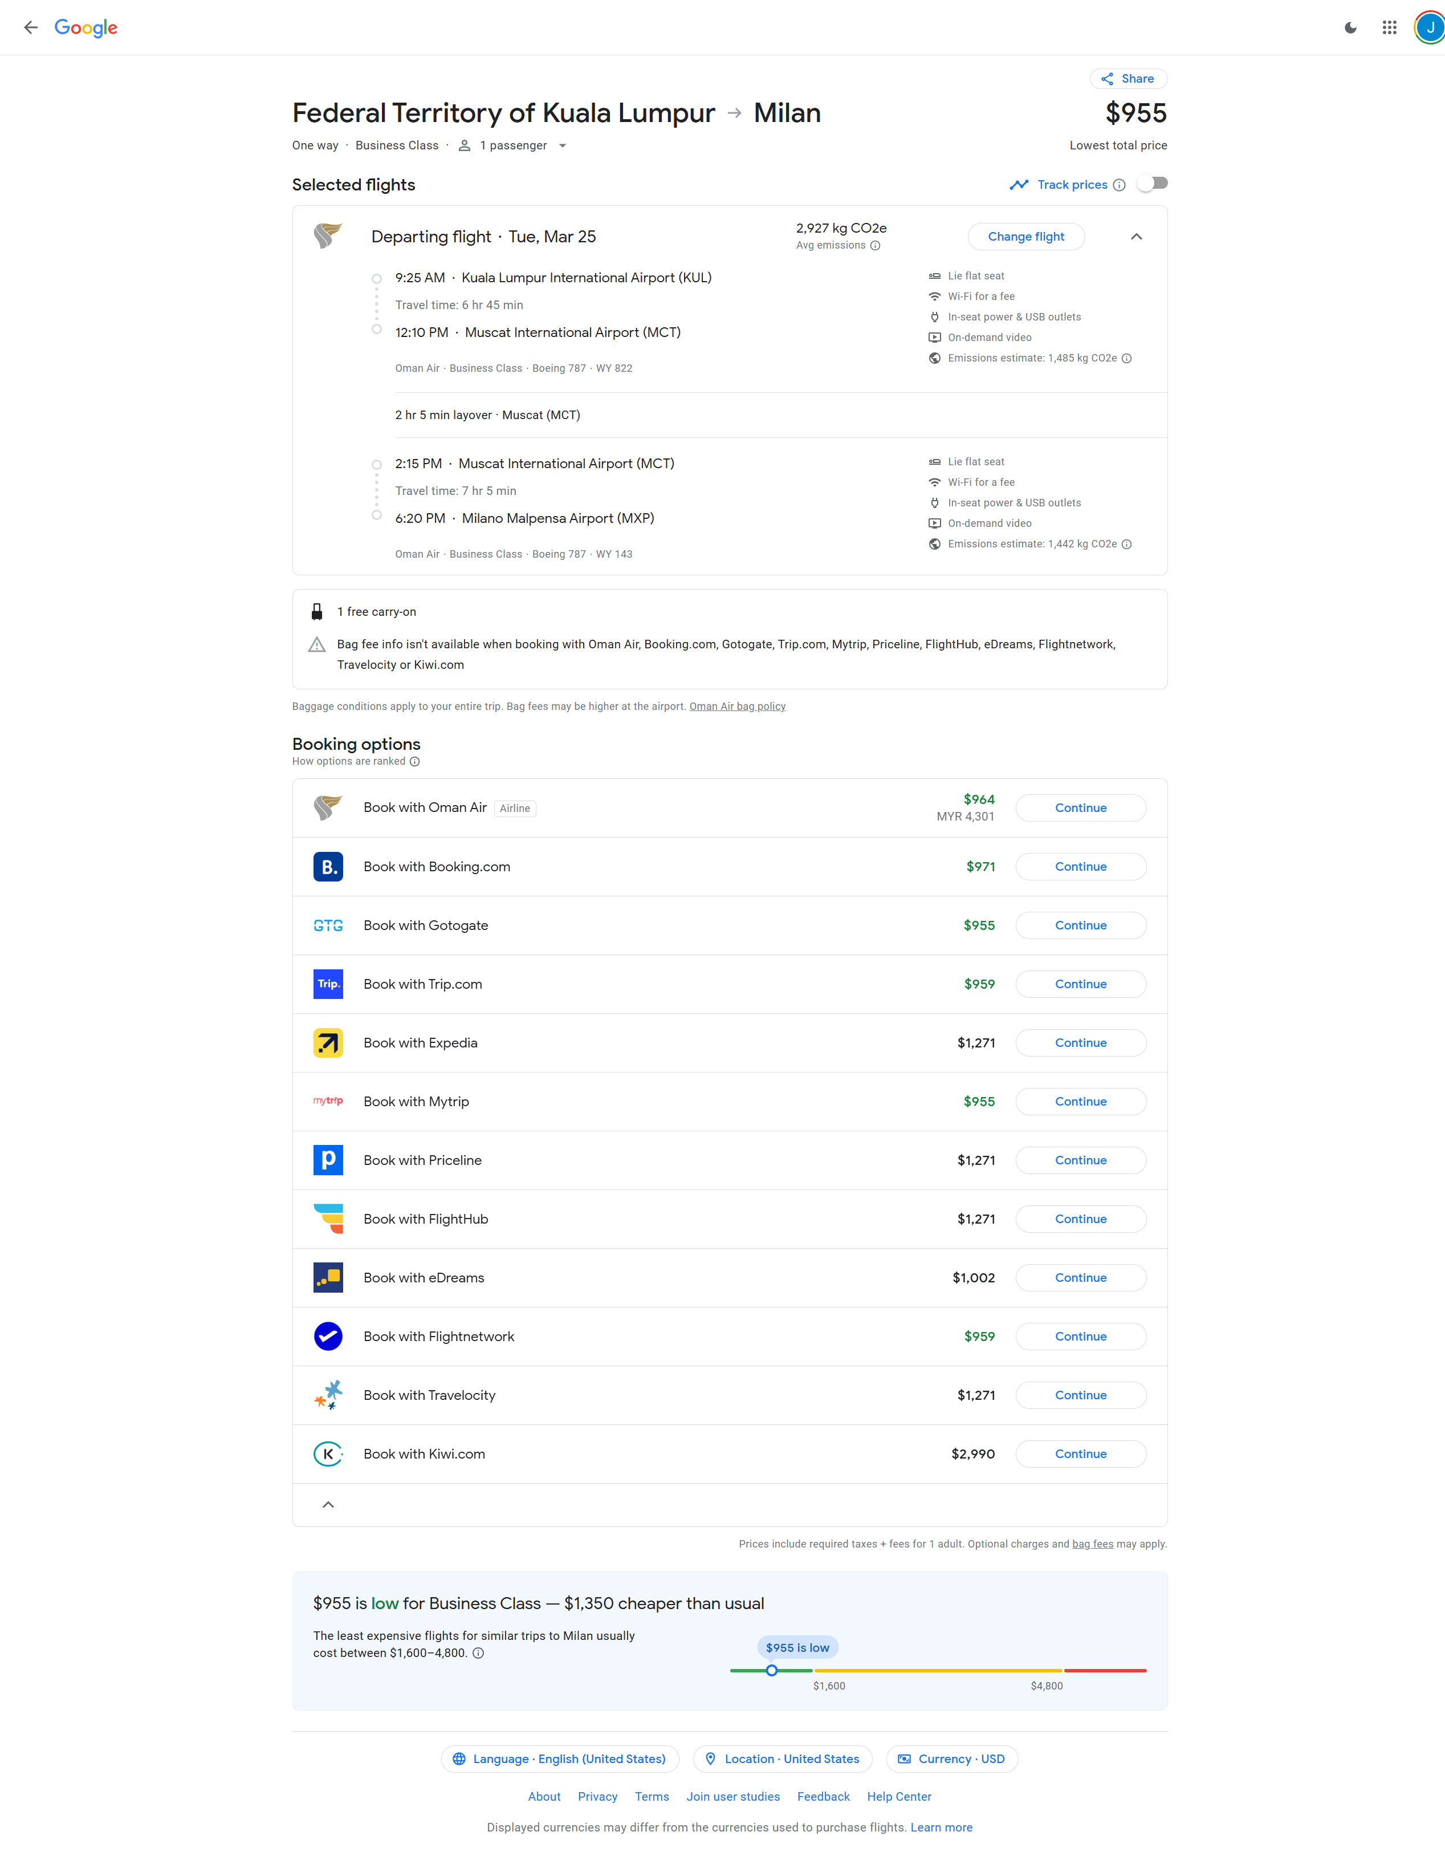Continue booking with Flightnetwork

tap(1081, 1336)
